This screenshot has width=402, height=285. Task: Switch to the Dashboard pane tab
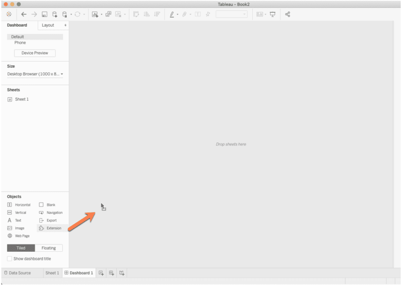point(17,25)
